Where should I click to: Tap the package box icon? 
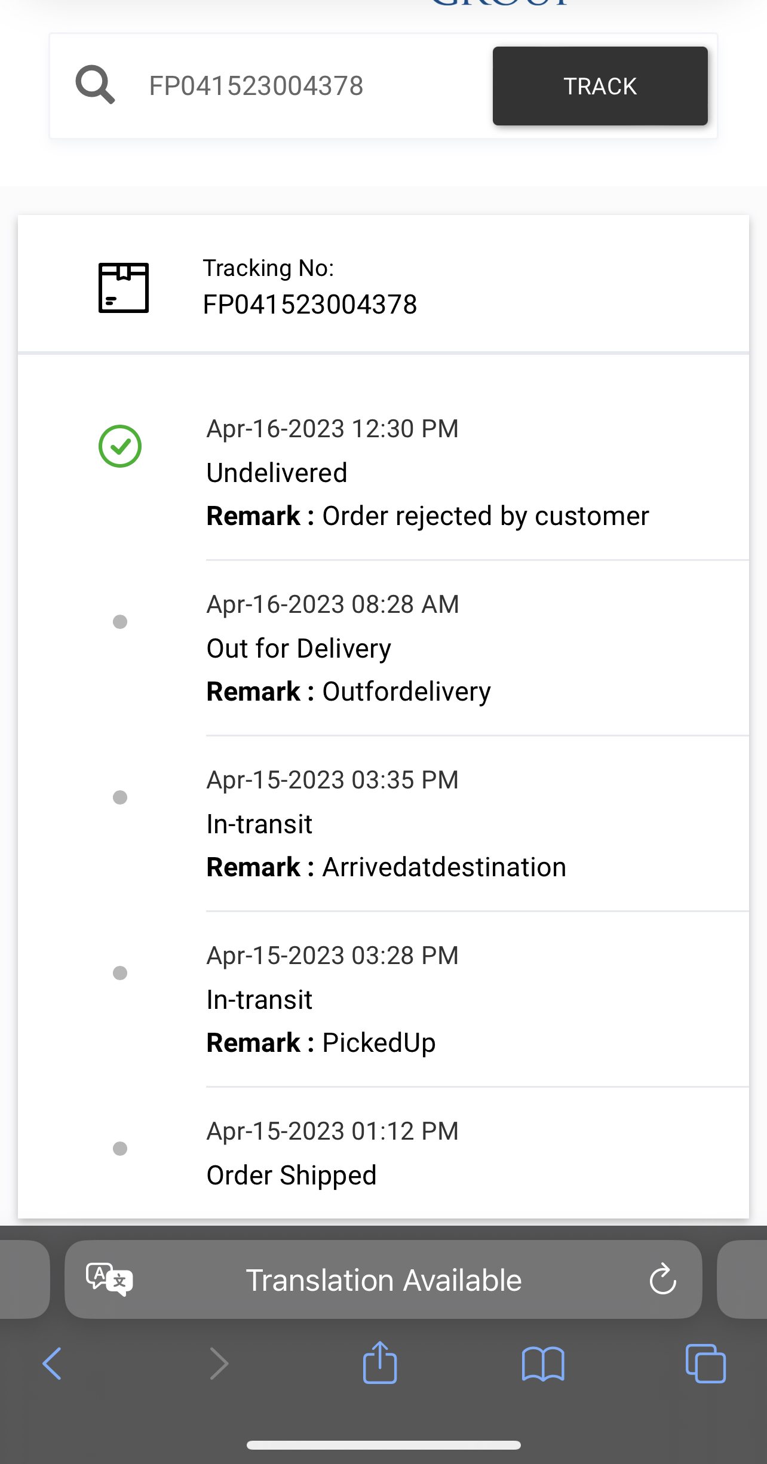tap(124, 287)
